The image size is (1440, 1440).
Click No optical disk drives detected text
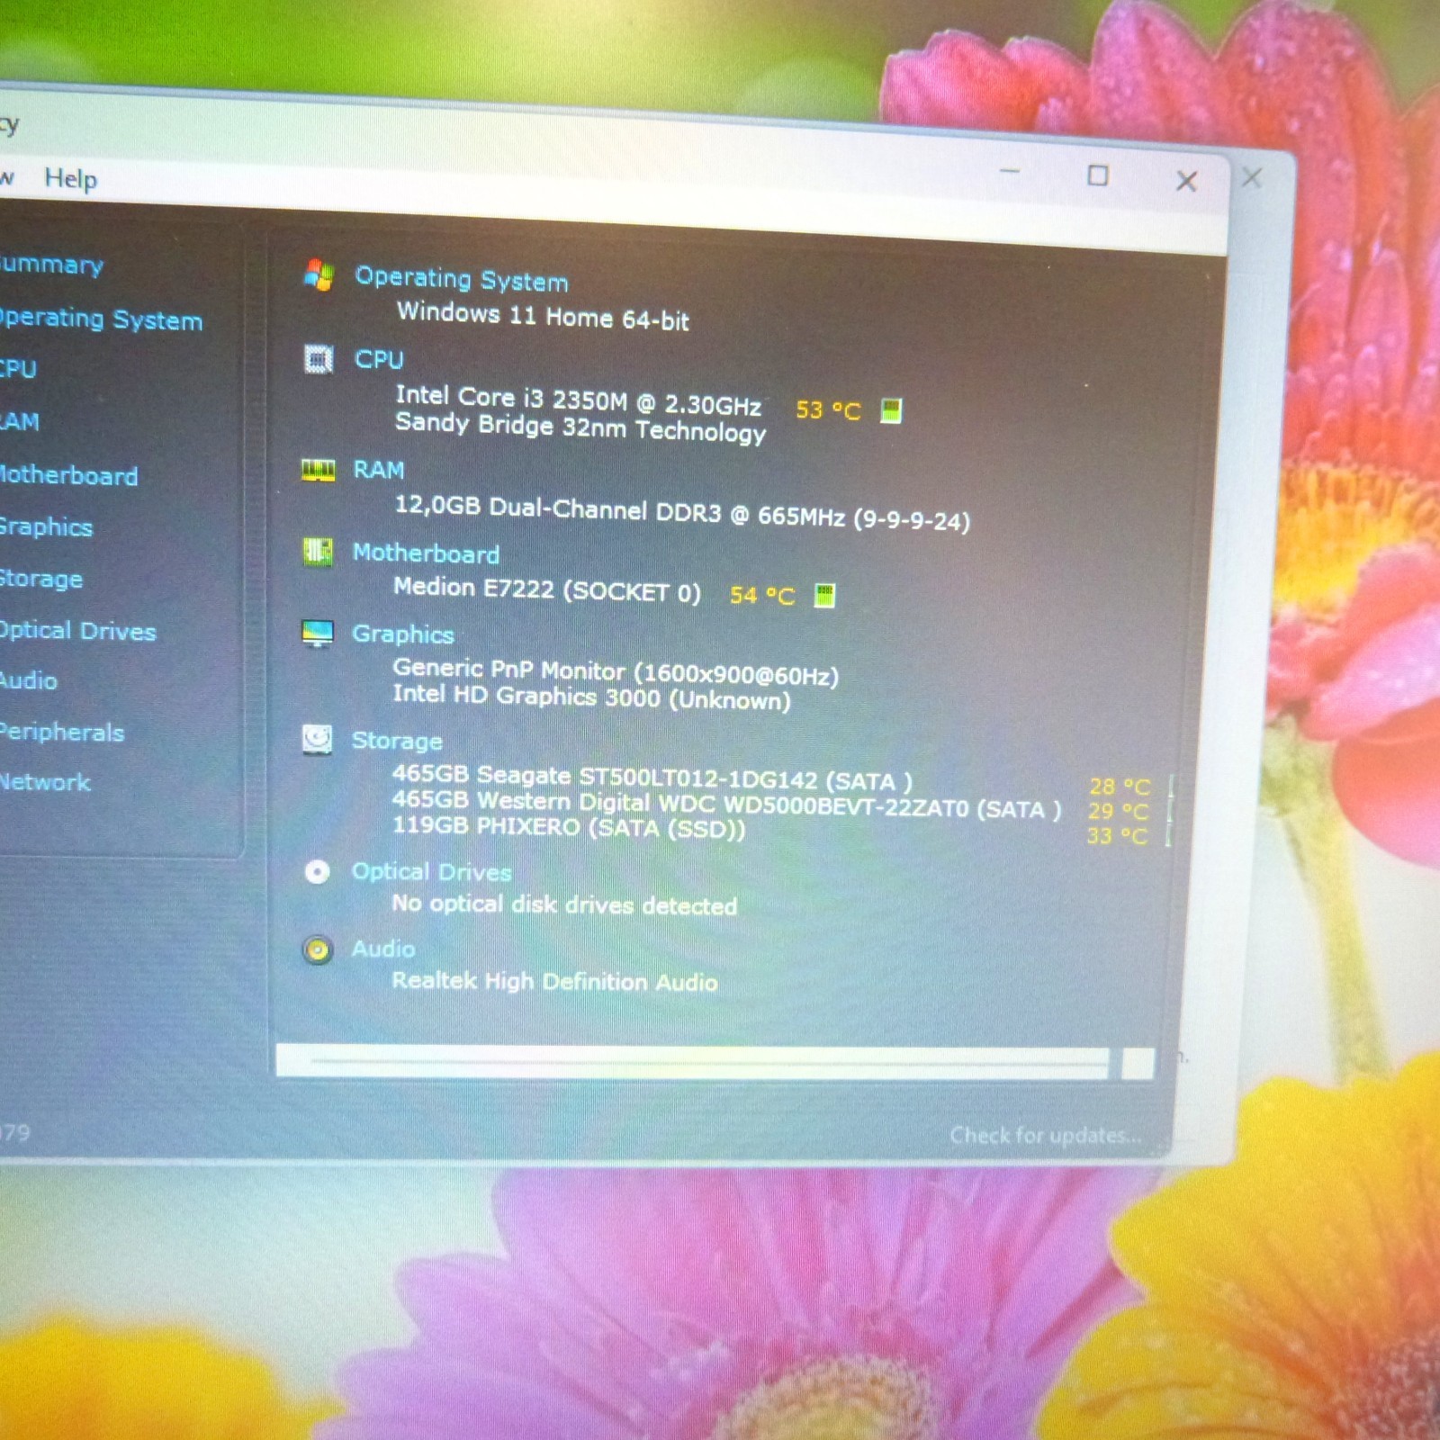pyautogui.click(x=564, y=904)
